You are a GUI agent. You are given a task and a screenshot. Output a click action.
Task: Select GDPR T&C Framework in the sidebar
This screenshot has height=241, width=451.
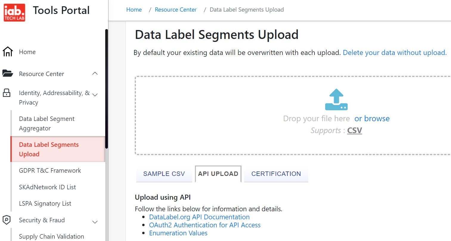[50, 170]
